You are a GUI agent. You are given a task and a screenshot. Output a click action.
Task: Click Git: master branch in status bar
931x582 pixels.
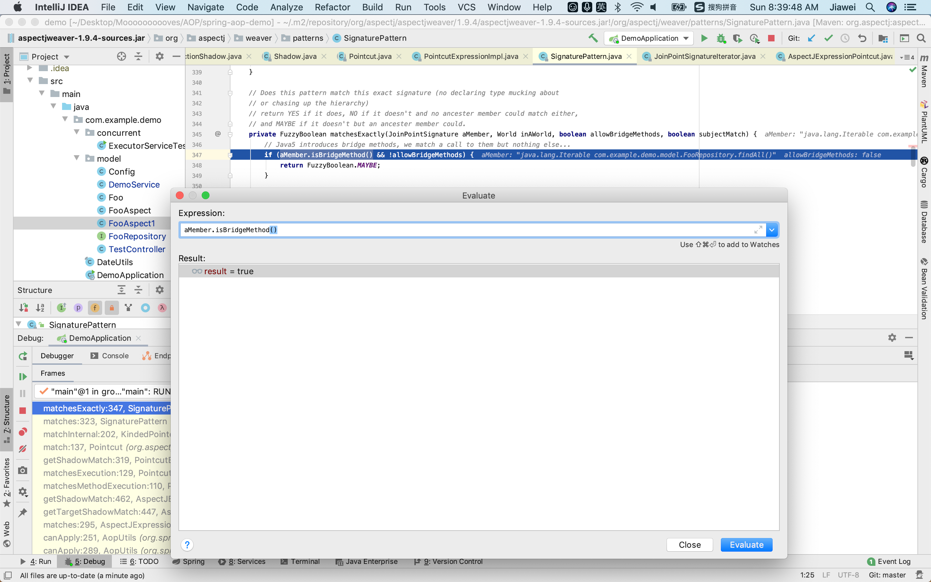[x=887, y=575]
